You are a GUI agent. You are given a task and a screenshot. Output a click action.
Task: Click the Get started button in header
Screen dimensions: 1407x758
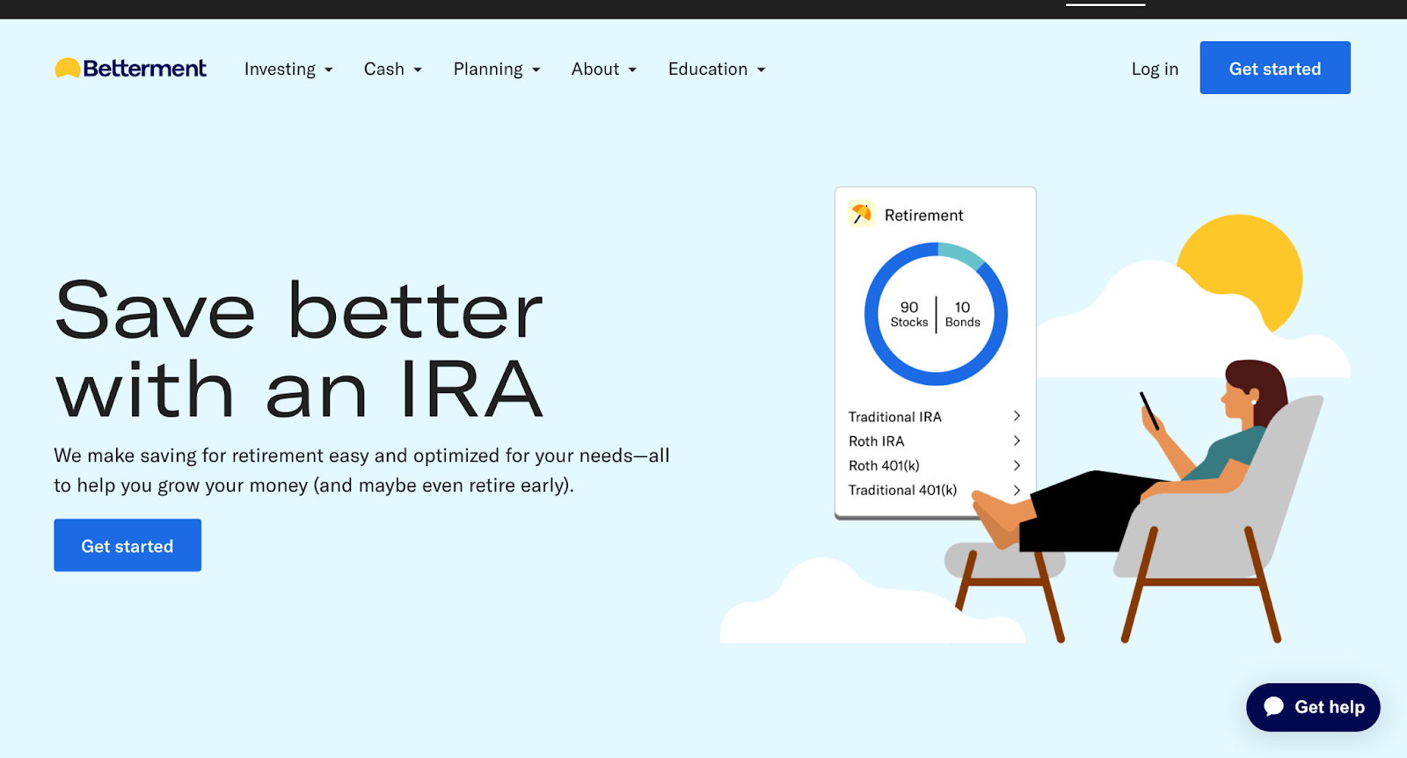point(1275,68)
